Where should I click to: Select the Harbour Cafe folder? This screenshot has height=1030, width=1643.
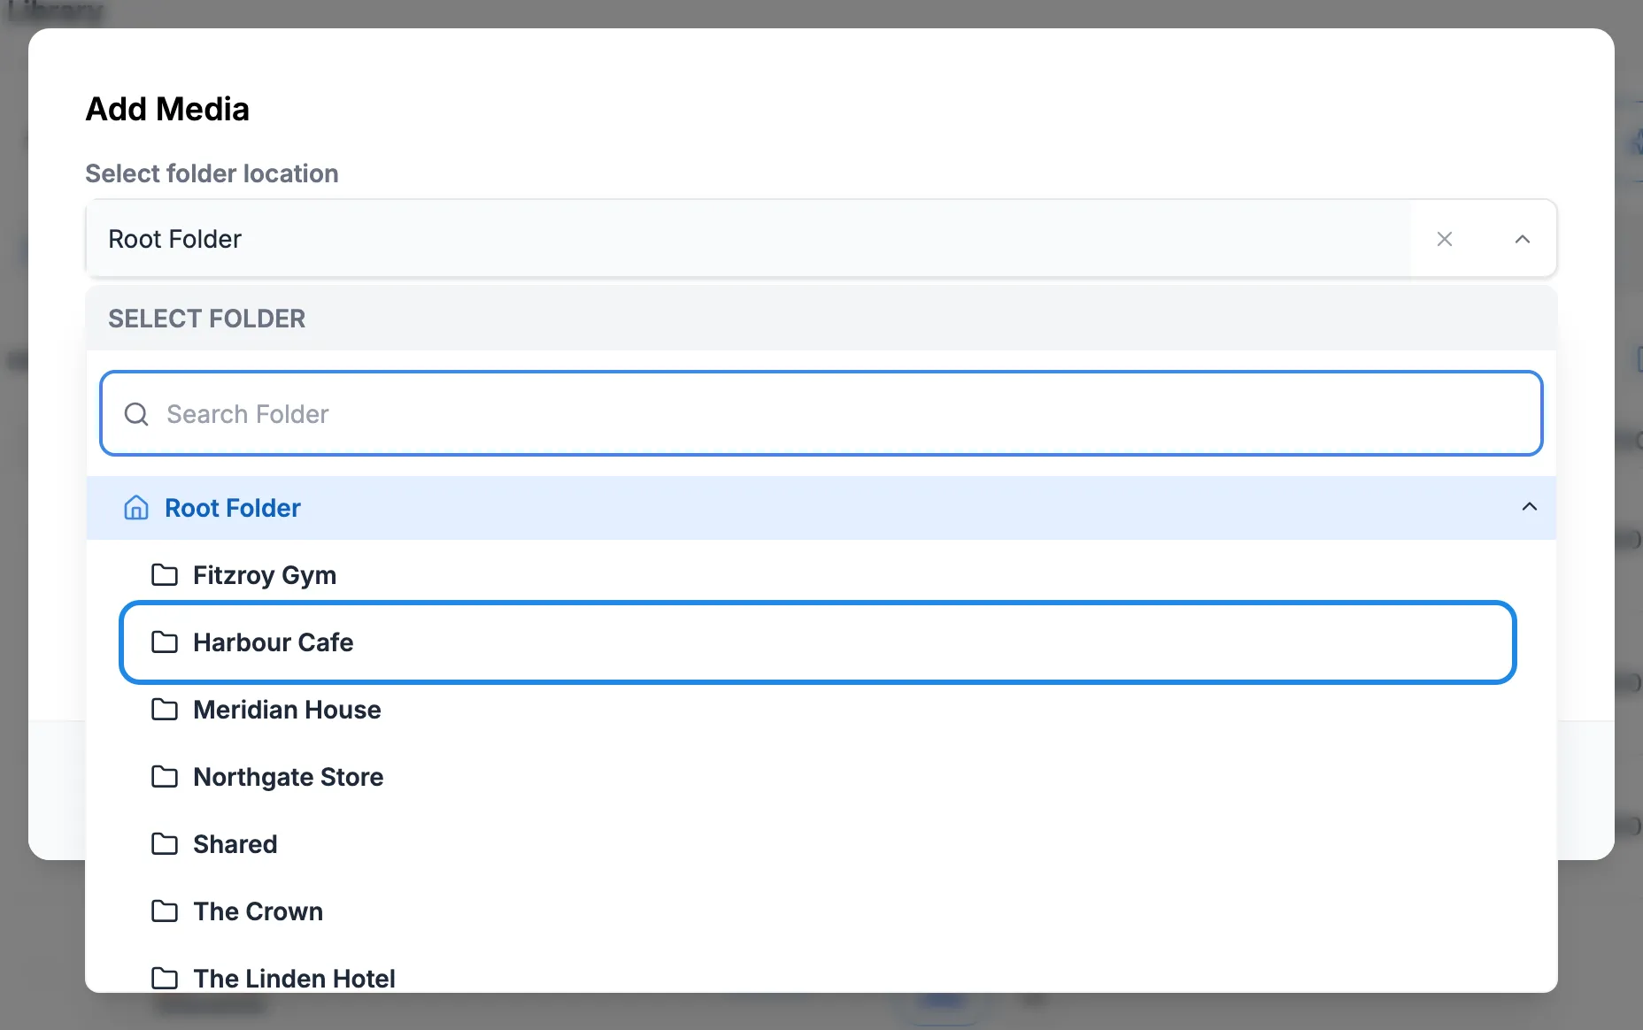(x=818, y=642)
